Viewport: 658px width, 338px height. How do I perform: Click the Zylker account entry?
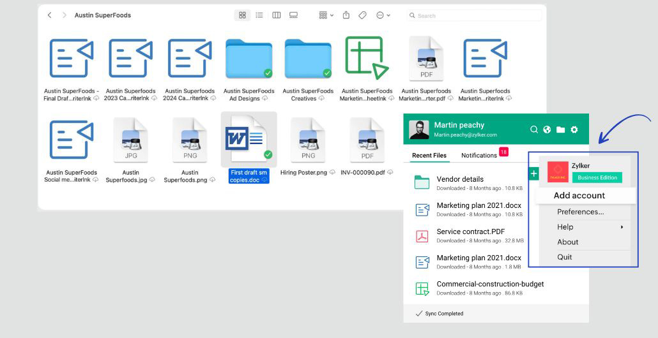coord(585,172)
